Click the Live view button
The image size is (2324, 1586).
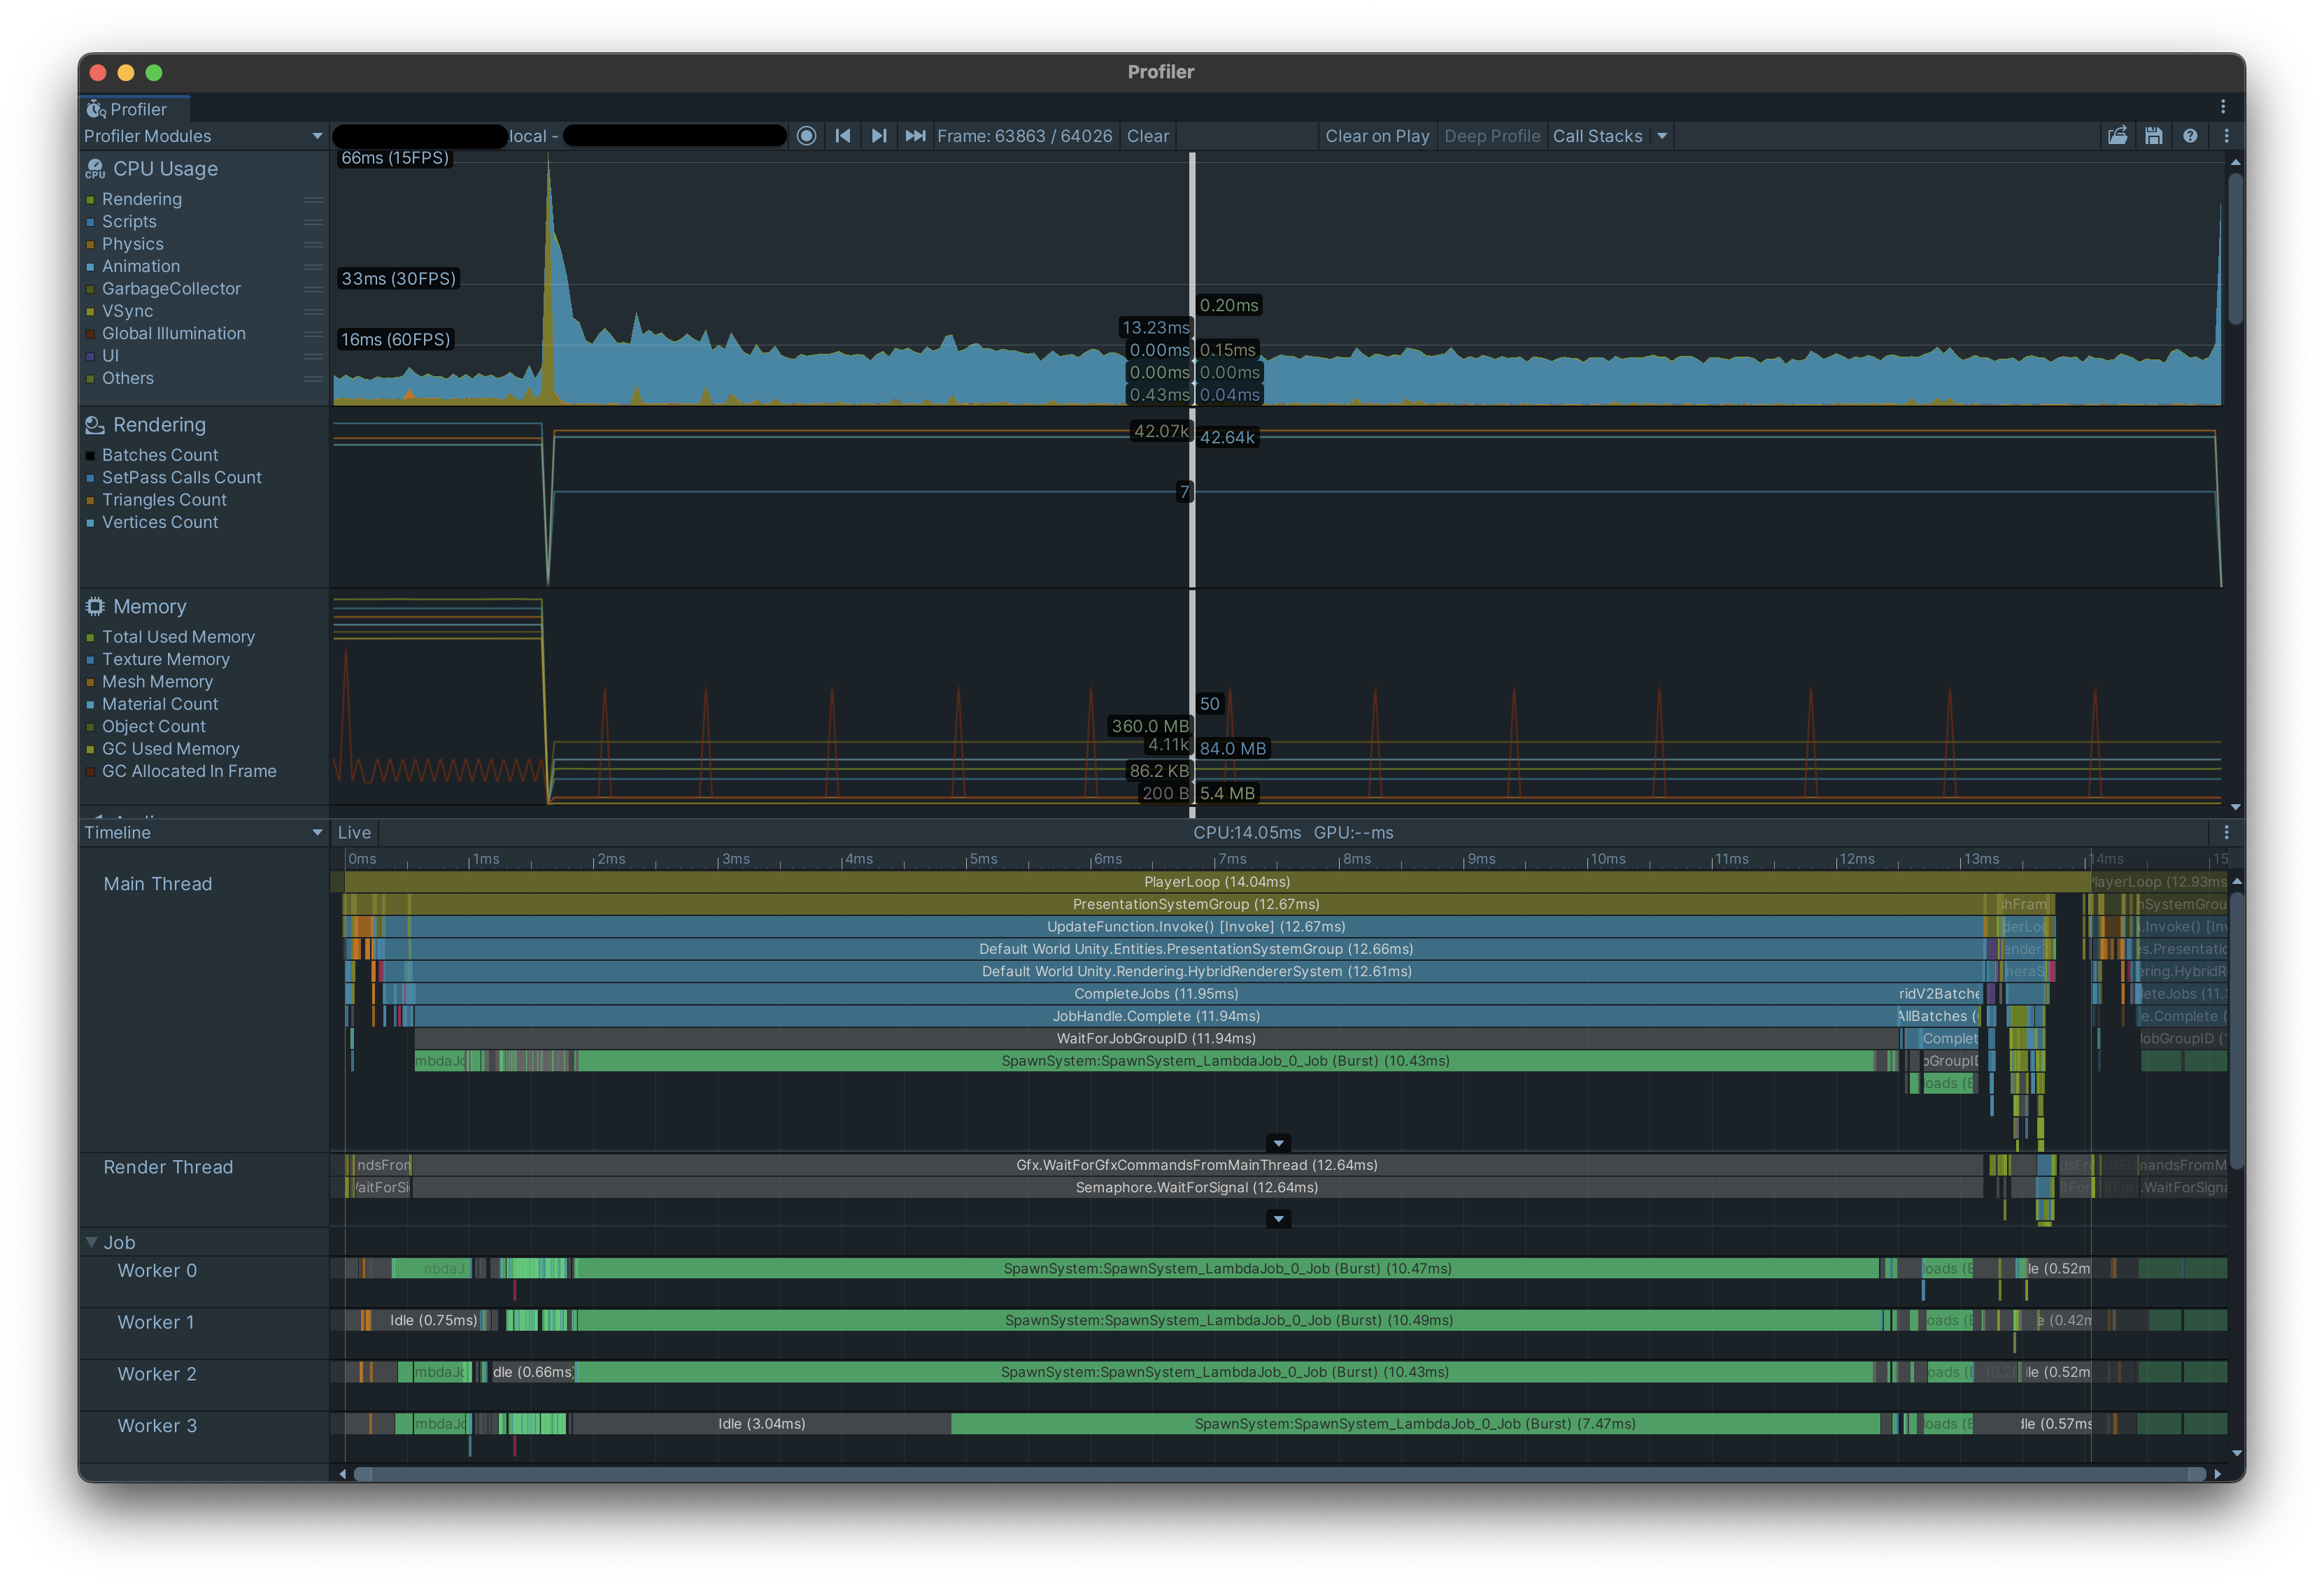pyautogui.click(x=355, y=831)
